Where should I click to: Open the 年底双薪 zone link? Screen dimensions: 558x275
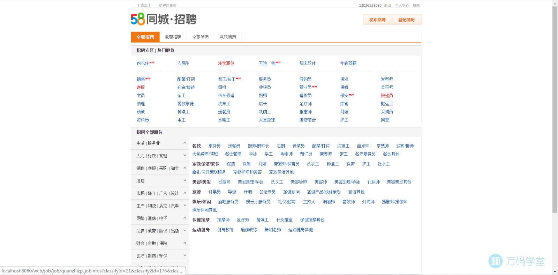348,63
